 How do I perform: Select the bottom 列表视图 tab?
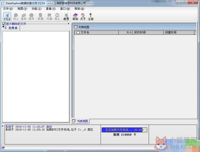[80, 121]
